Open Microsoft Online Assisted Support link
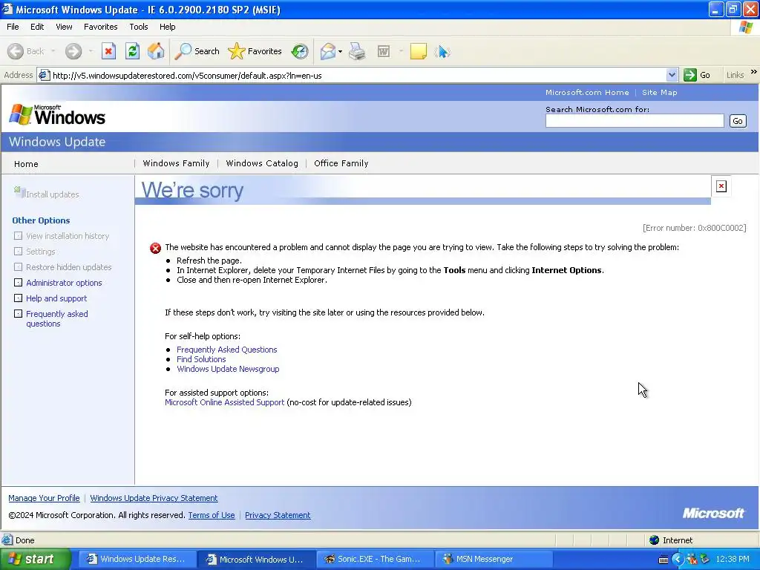760x570 pixels. point(224,402)
